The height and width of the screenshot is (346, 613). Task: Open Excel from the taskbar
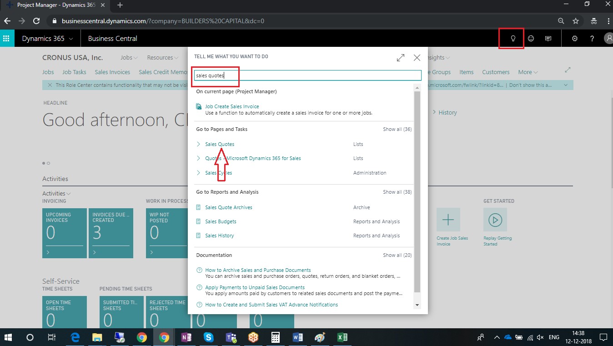coord(342,337)
